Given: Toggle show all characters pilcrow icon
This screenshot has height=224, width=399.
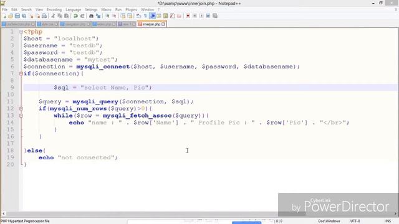Looking at the screenshot, I should click(x=145, y=16).
